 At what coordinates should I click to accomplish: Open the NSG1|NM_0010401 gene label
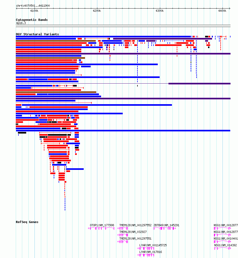(x=226, y=239)
